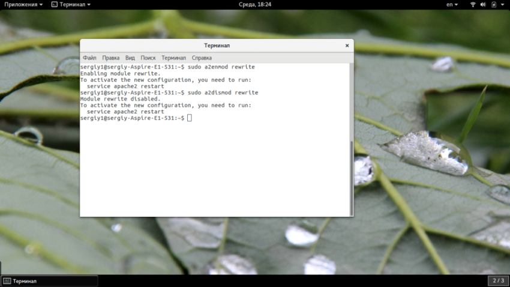Viewport: 510px width, 287px height.
Task: Click the volume speaker icon
Action: (x=483, y=4)
